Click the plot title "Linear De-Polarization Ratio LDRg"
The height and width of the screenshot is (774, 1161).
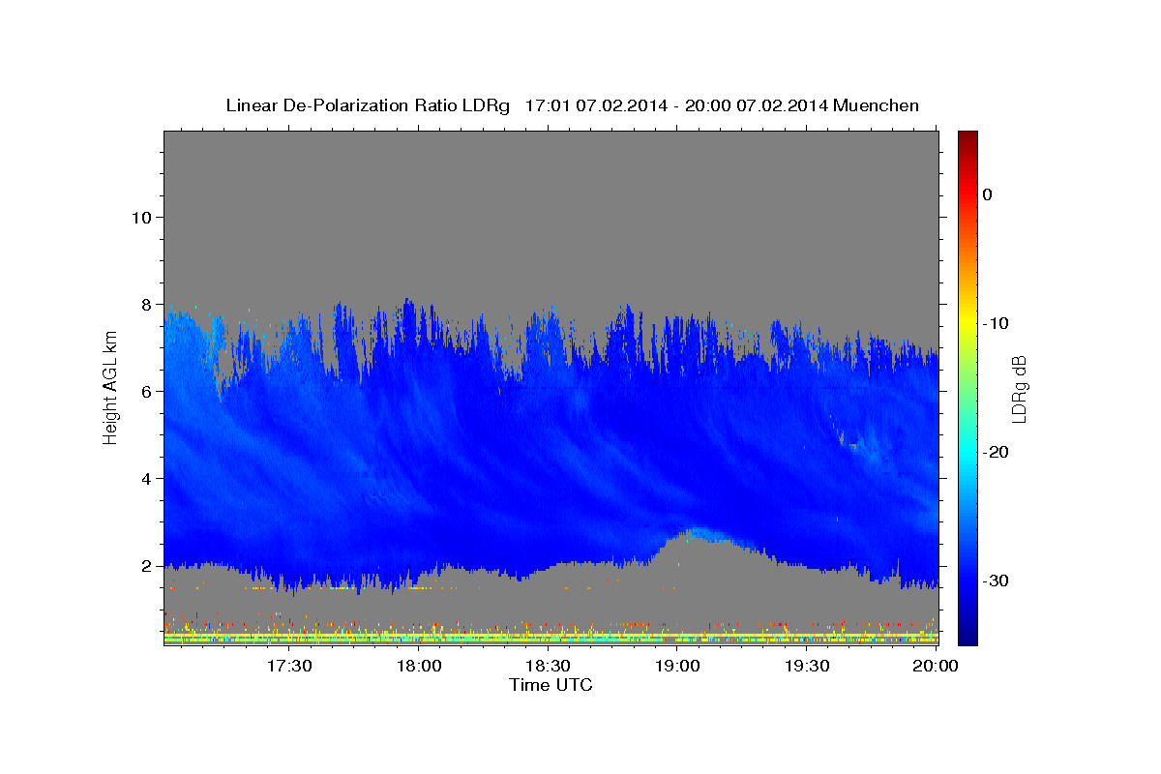tap(367, 105)
